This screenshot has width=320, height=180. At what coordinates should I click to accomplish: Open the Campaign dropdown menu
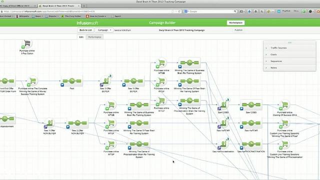[x=104, y=30]
